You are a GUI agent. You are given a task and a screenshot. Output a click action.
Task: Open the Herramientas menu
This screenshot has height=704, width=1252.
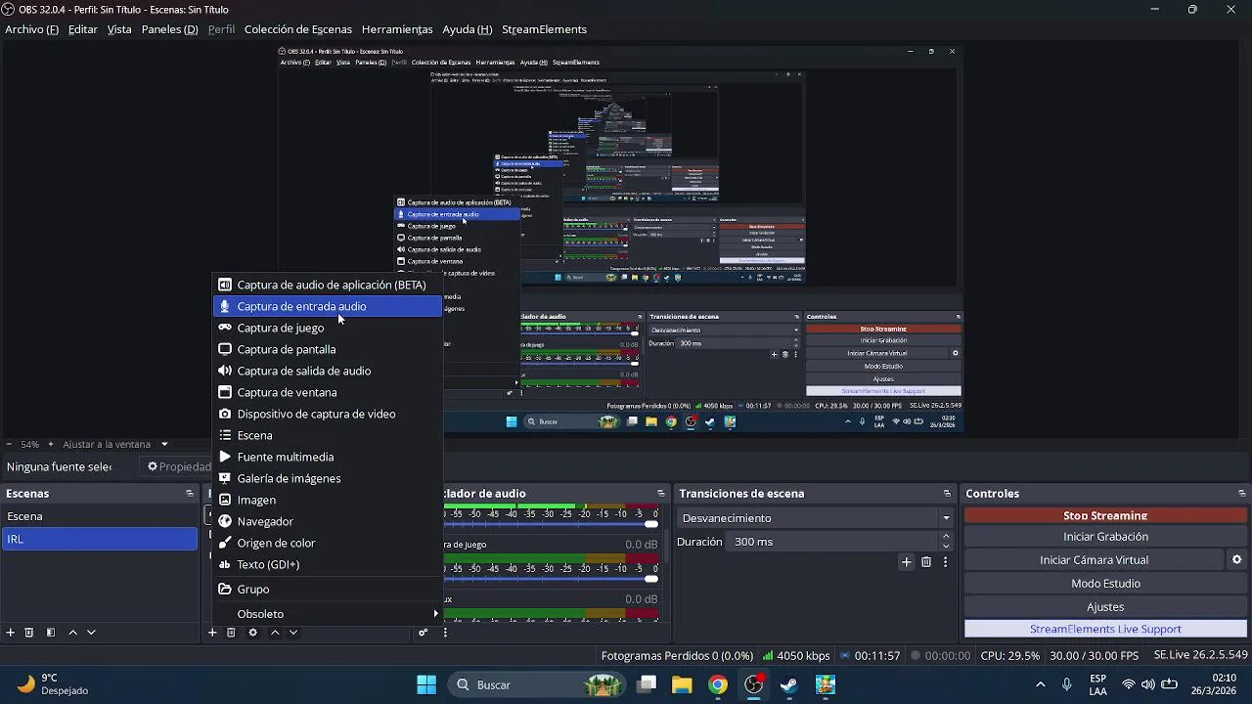click(x=397, y=29)
